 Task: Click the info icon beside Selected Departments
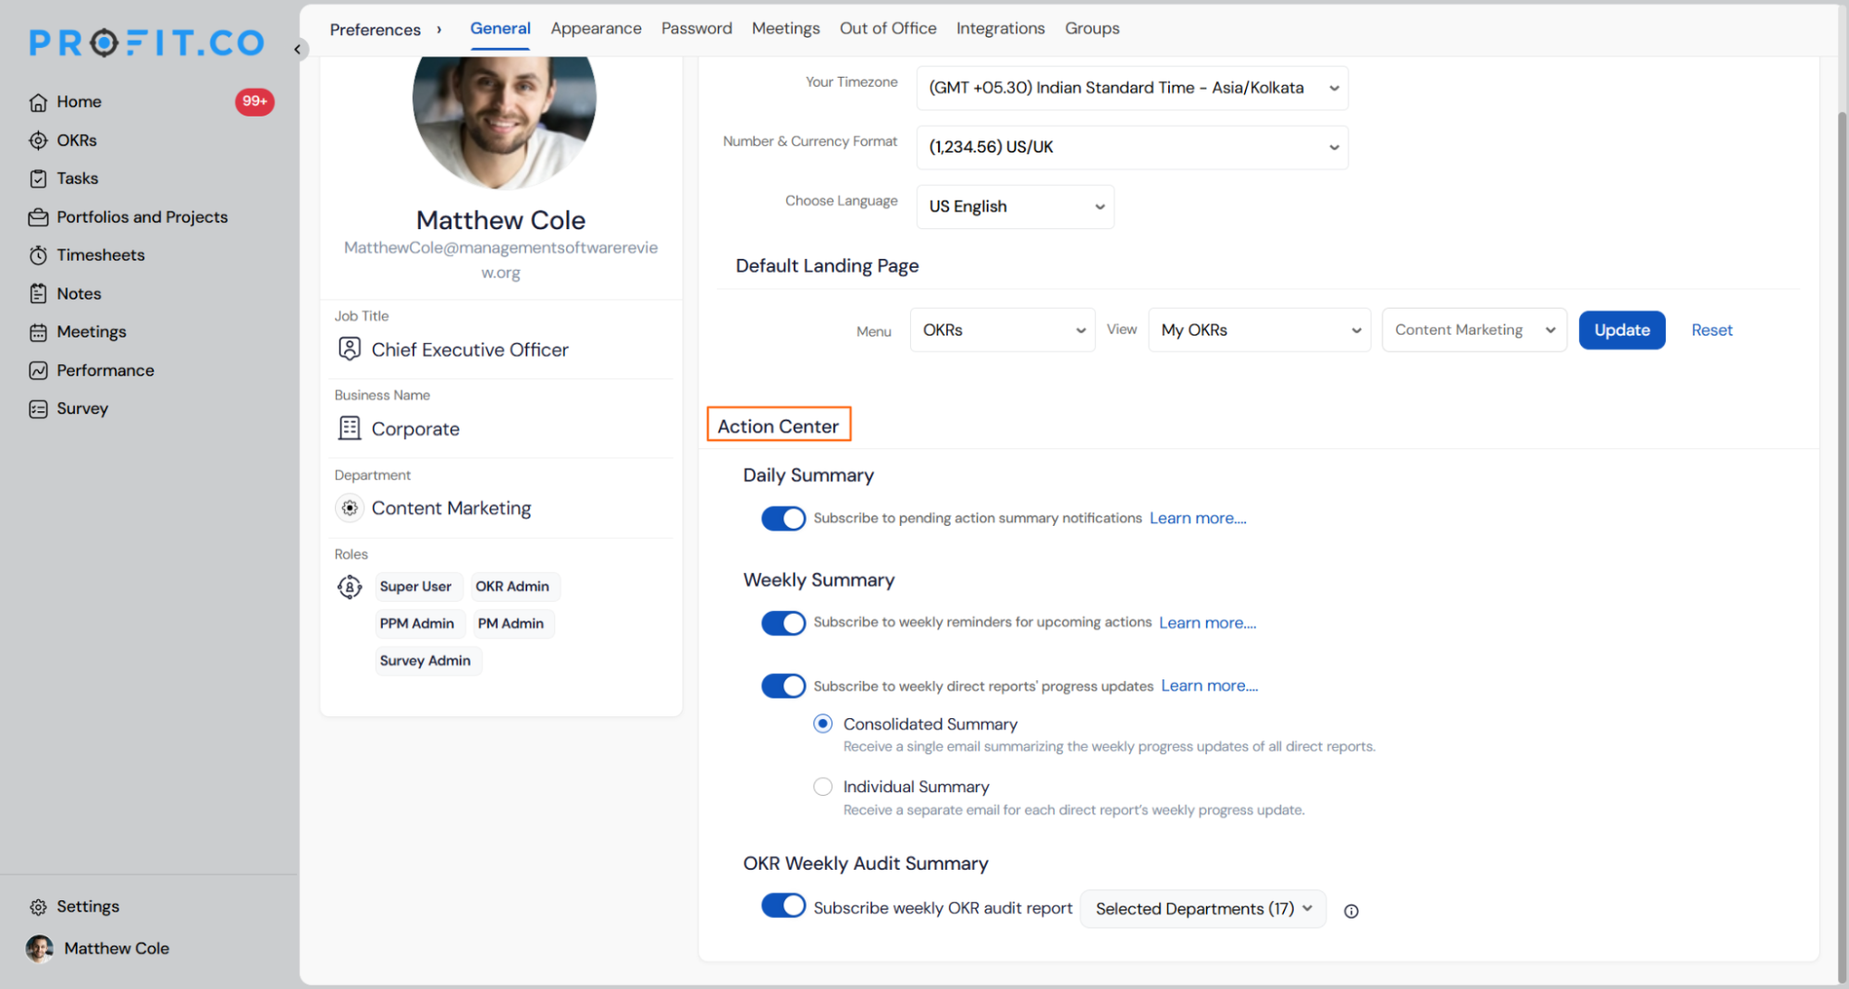tap(1350, 910)
